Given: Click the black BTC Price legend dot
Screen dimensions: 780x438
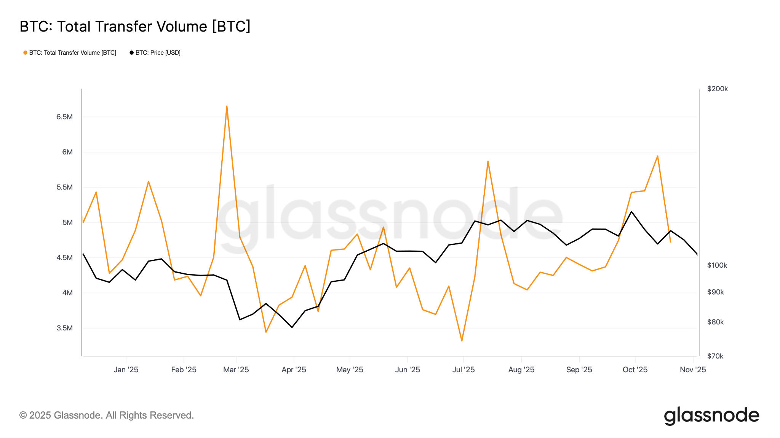Looking at the screenshot, I should click(x=131, y=53).
